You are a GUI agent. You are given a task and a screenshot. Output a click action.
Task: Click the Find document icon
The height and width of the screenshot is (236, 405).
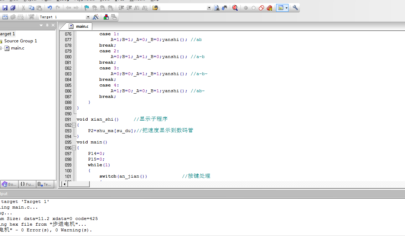pos(217,8)
